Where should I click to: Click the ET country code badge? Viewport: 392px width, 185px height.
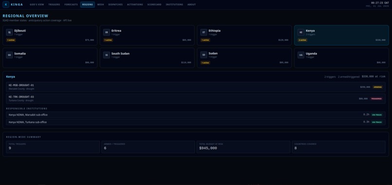pos(204,32)
